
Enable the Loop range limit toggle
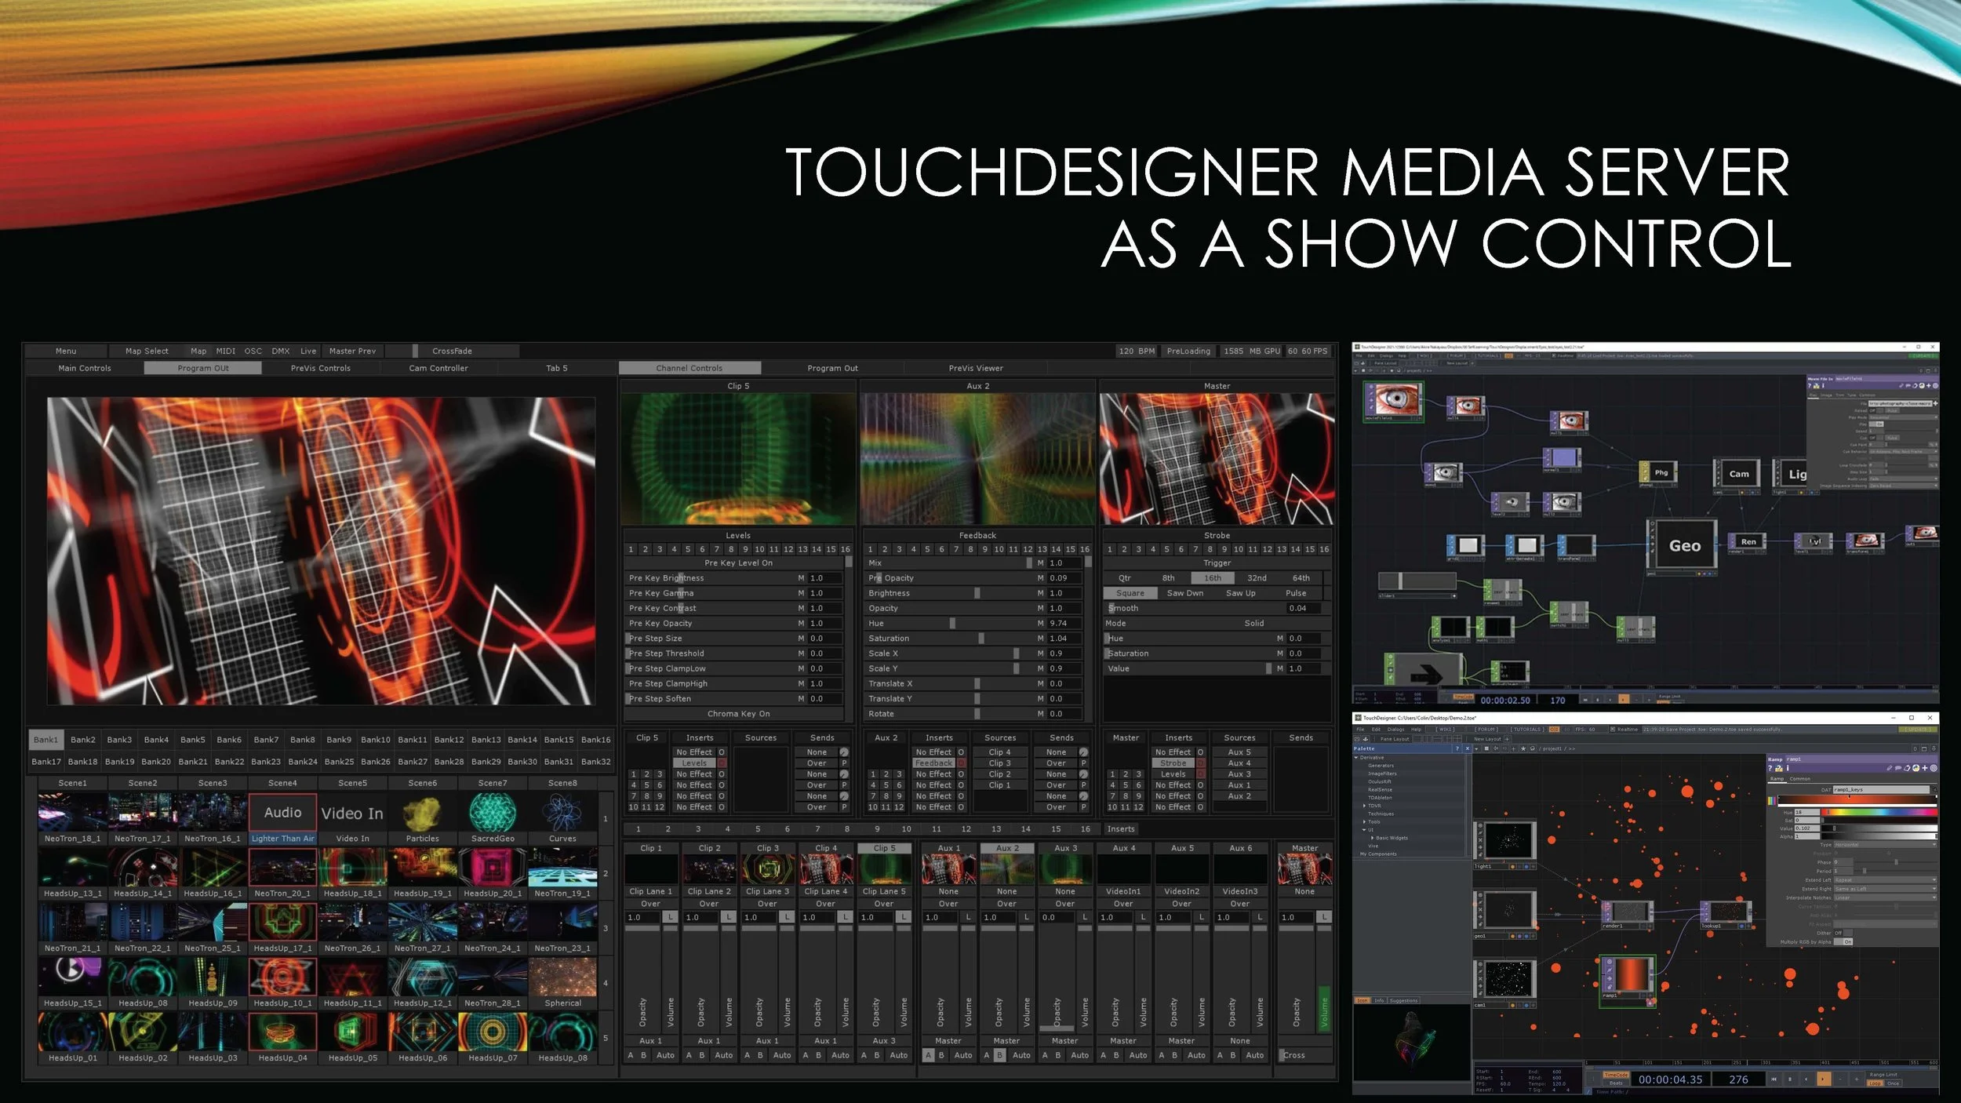tap(1875, 1083)
